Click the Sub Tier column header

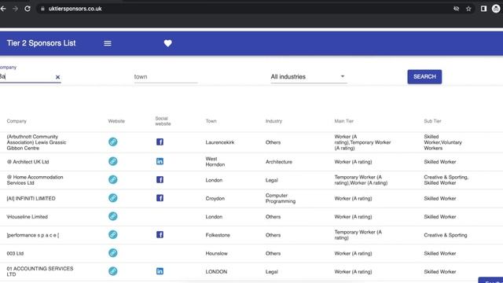[x=432, y=121]
